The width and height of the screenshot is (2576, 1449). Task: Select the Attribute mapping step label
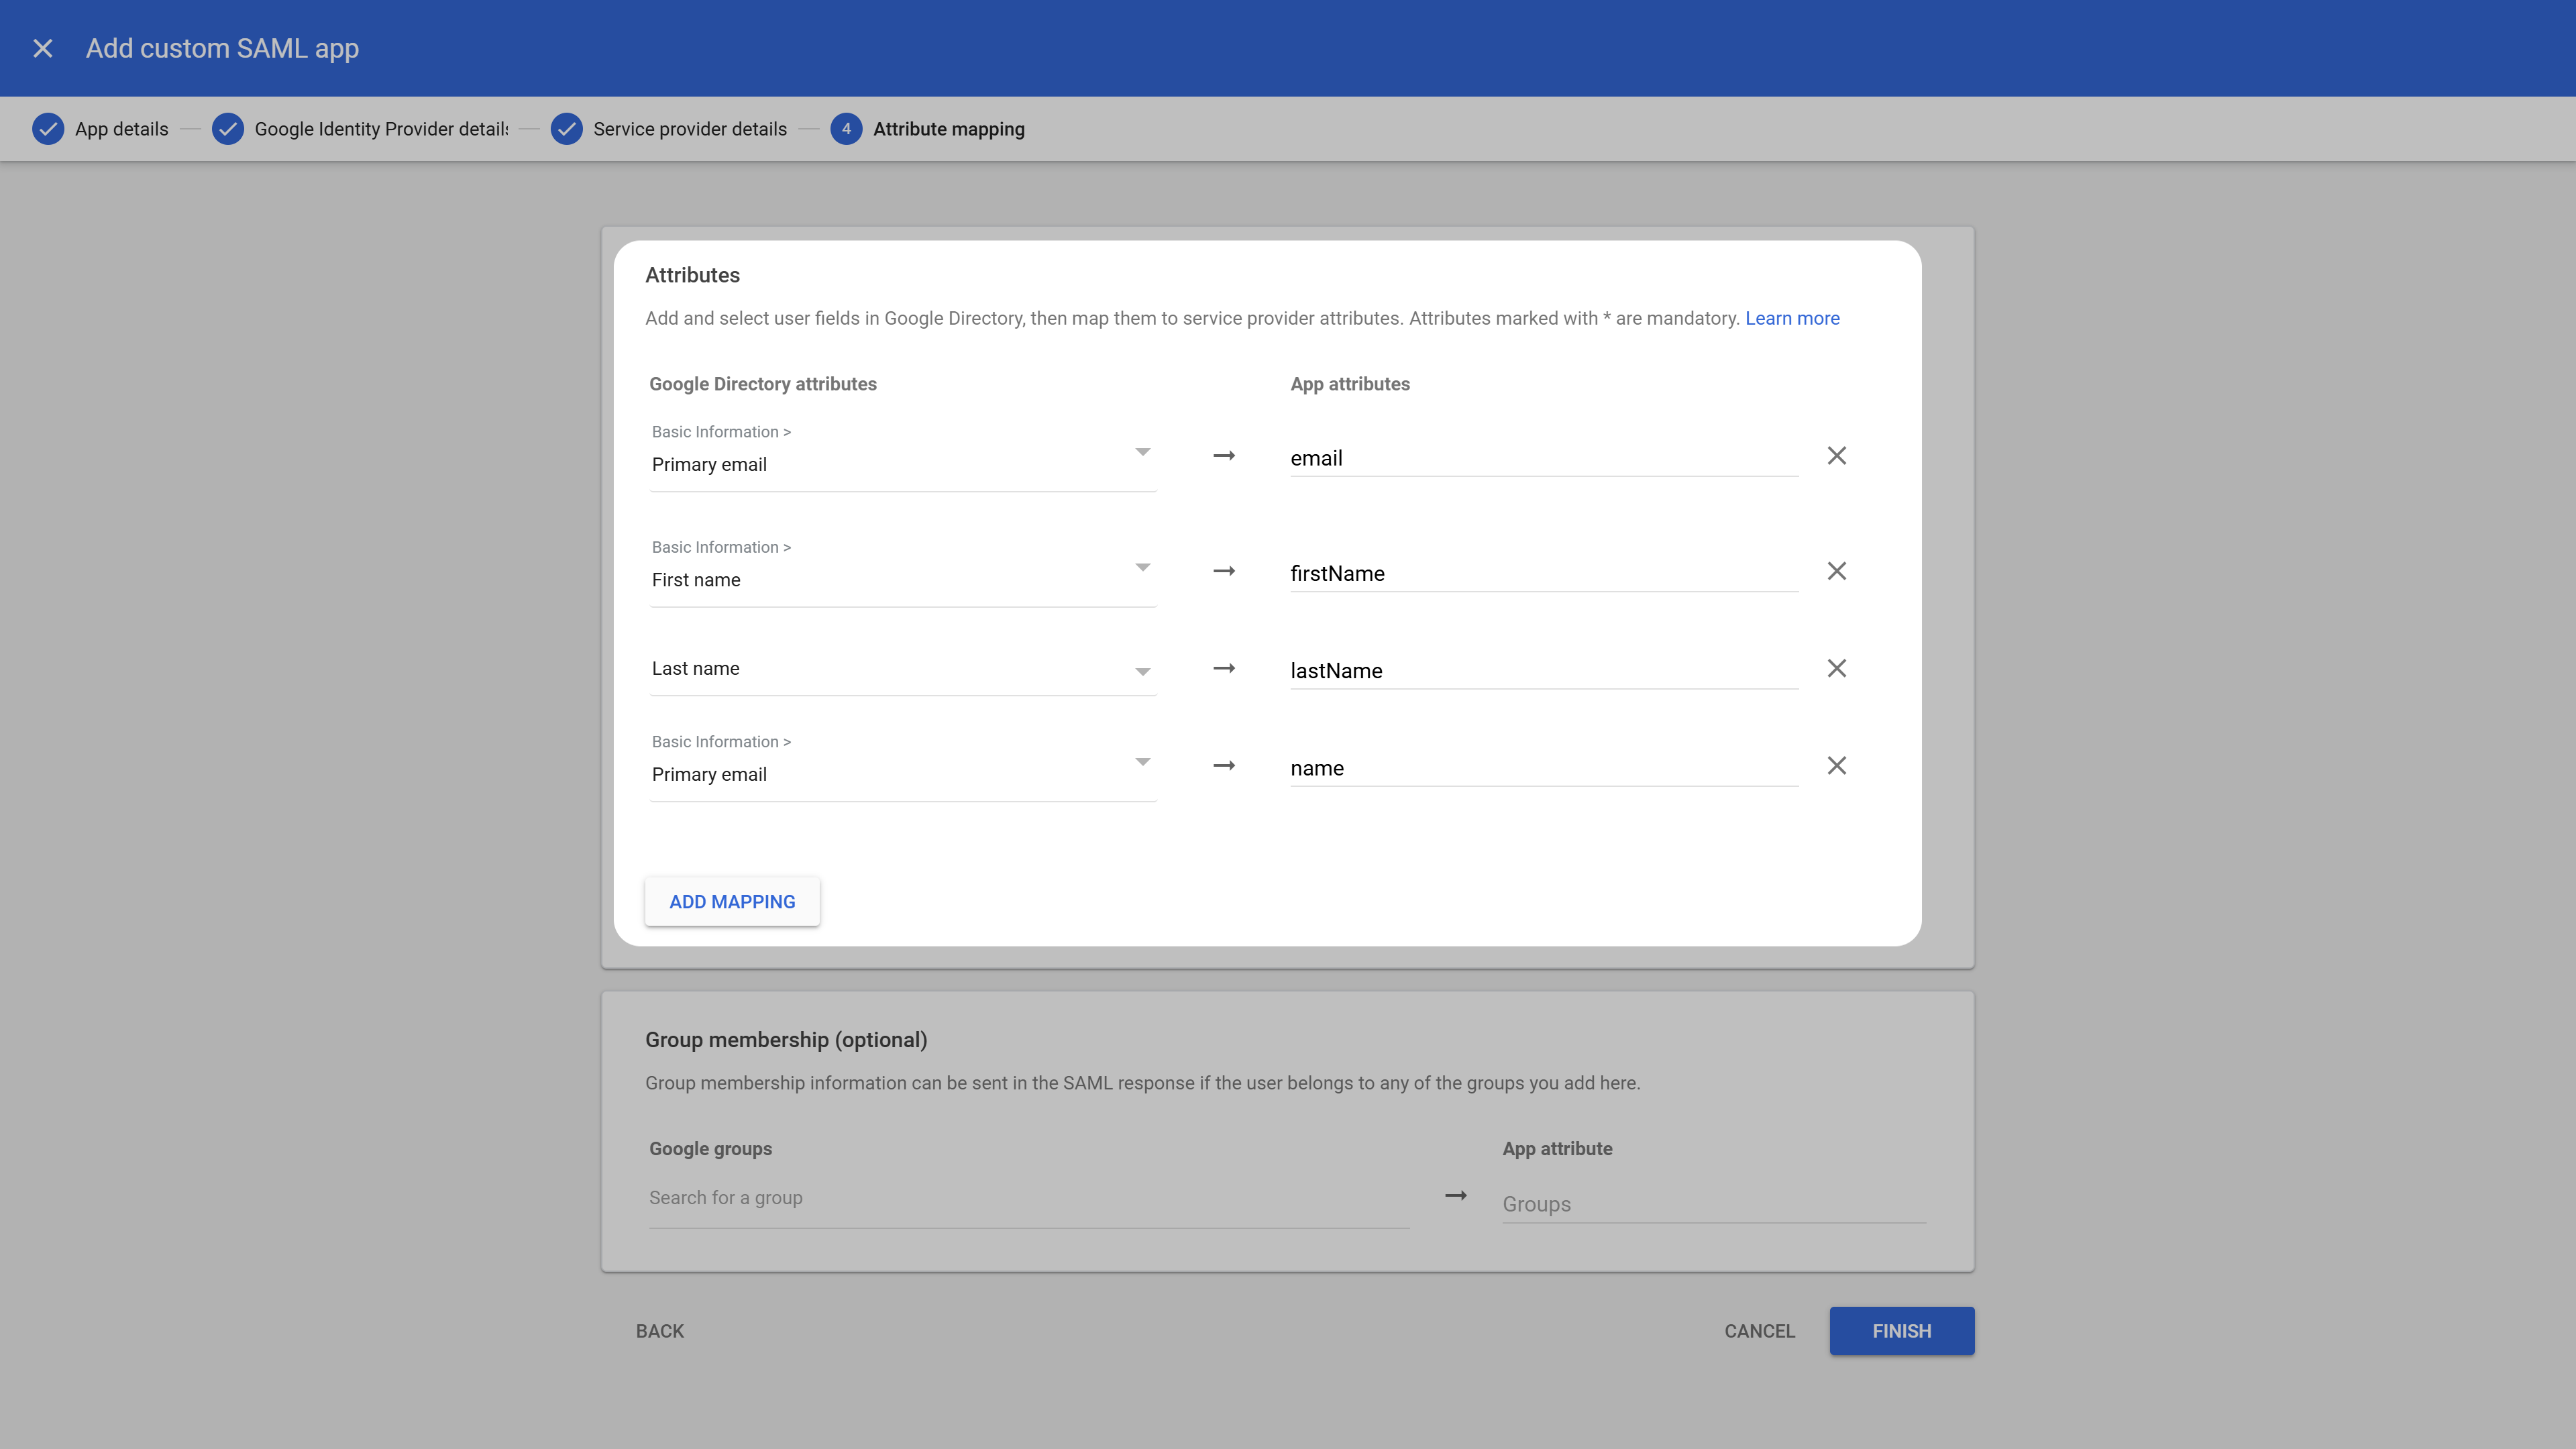[x=948, y=129]
